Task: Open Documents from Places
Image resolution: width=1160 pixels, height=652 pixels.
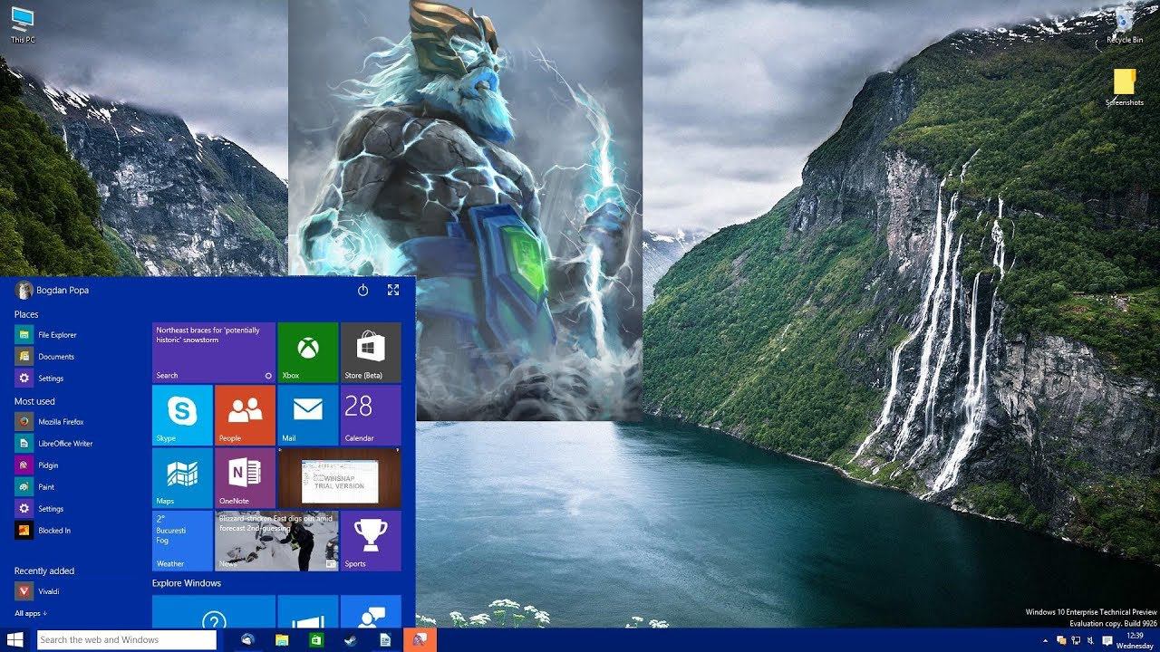Action: pyautogui.click(x=45, y=357)
